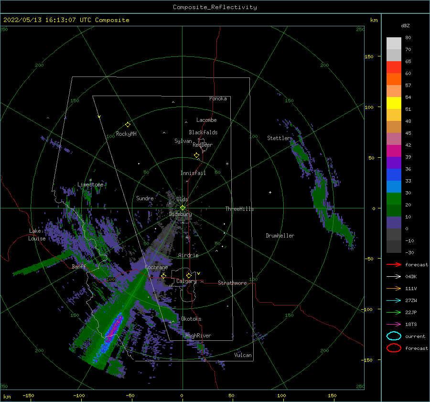Click the Lacombe label

pos(206,120)
